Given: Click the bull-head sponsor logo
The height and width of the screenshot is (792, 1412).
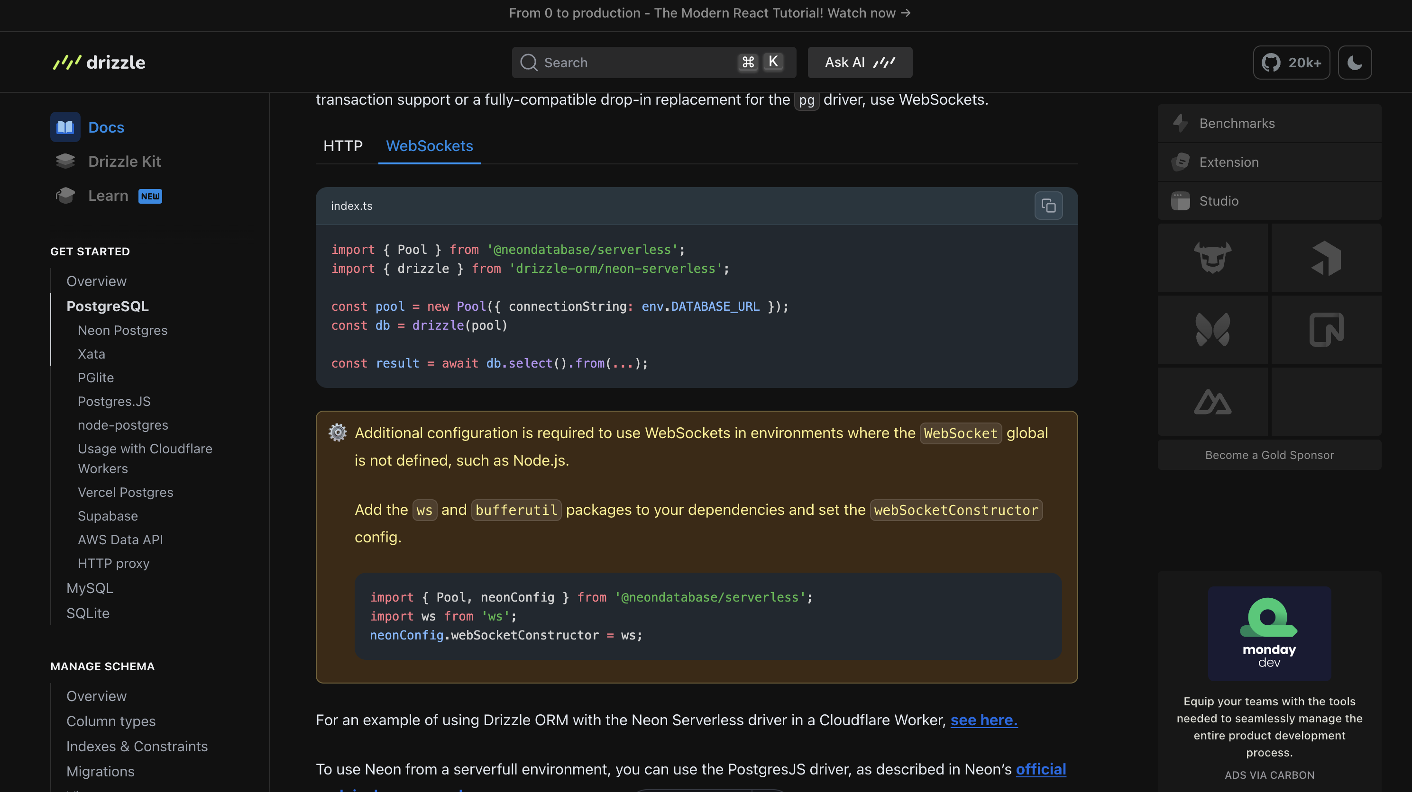Looking at the screenshot, I should (1212, 257).
